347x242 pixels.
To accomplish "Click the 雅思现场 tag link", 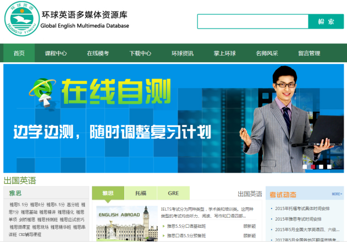I will pos(40,227).
